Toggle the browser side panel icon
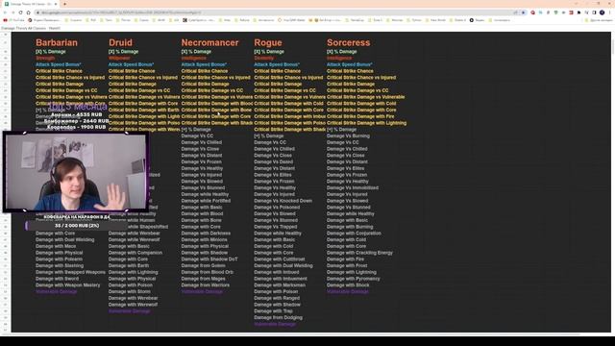Viewport: 615px width, 346px height. (594, 12)
